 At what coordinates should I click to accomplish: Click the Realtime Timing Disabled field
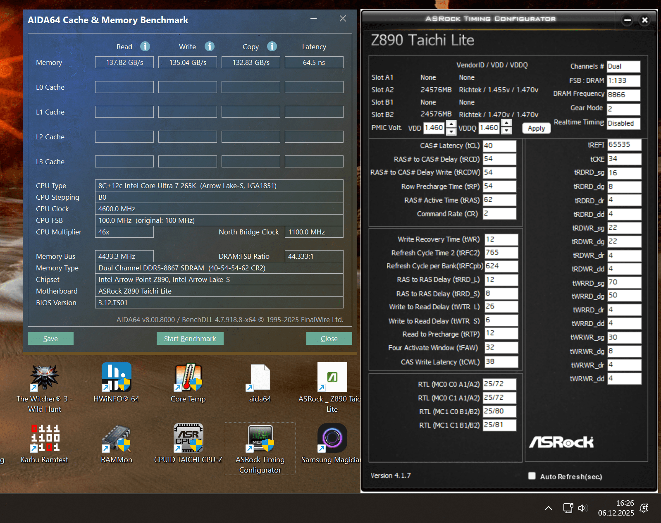623,123
